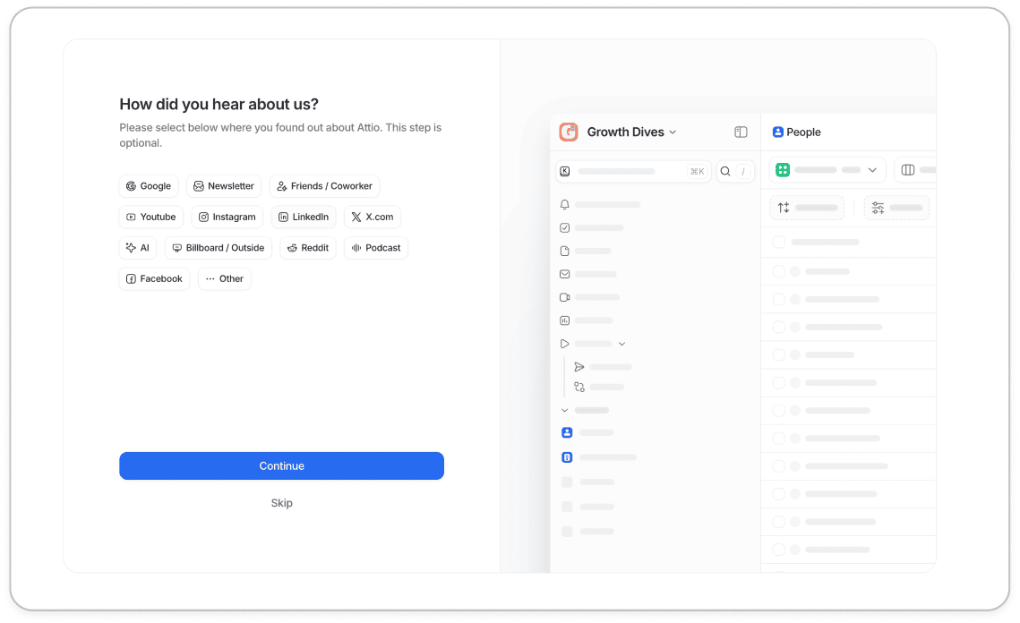The width and height of the screenshot is (1020, 623).
Task: Select the LinkedIn icon chip
Action: click(304, 217)
